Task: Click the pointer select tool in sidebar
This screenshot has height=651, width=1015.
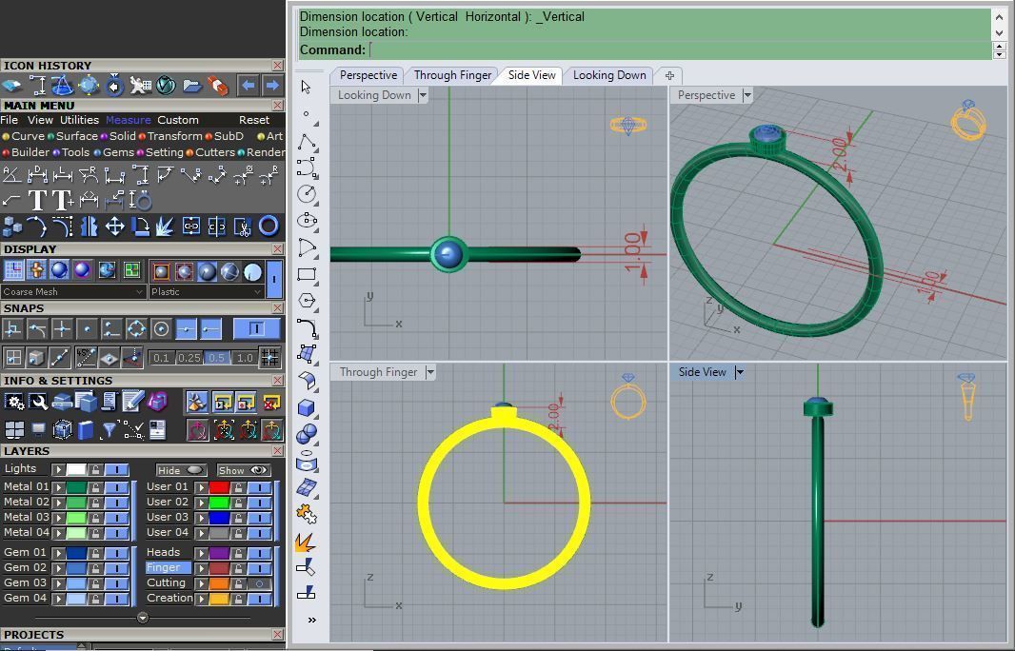Action: pyautogui.click(x=307, y=88)
